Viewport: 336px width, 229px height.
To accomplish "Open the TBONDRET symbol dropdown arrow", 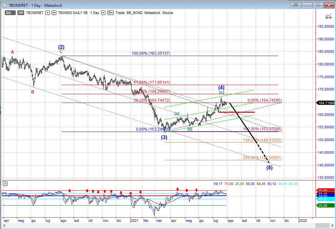I will [x=47, y=13].
